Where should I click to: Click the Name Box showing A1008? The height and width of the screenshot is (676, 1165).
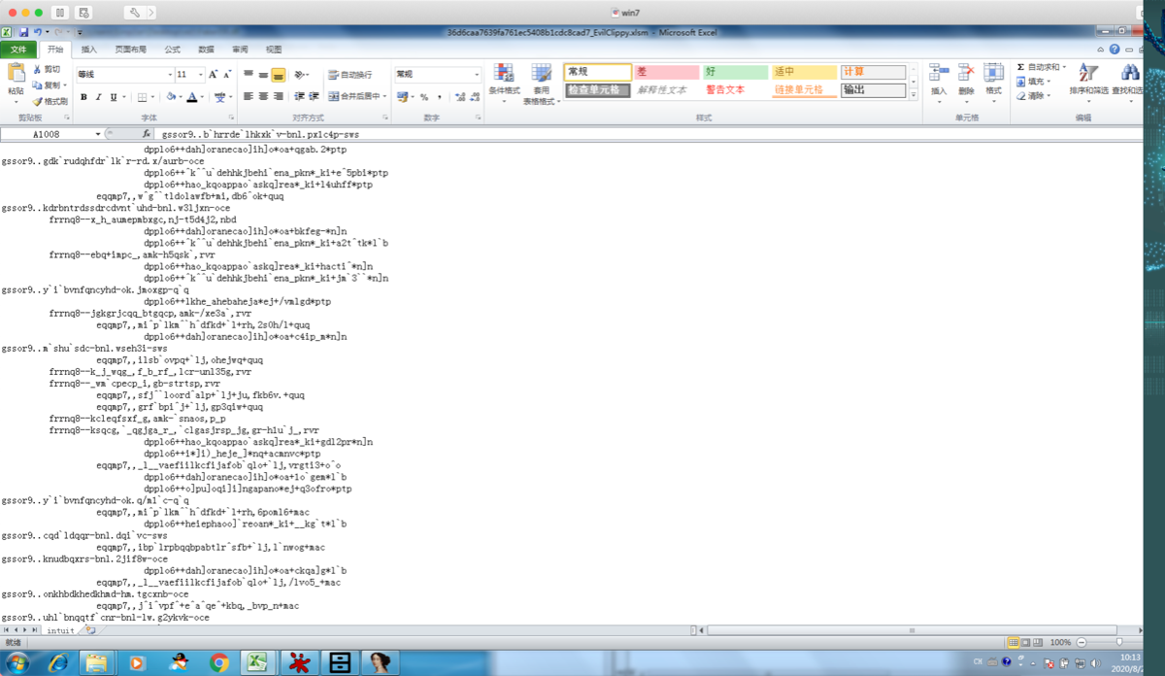tap(47, 134)
